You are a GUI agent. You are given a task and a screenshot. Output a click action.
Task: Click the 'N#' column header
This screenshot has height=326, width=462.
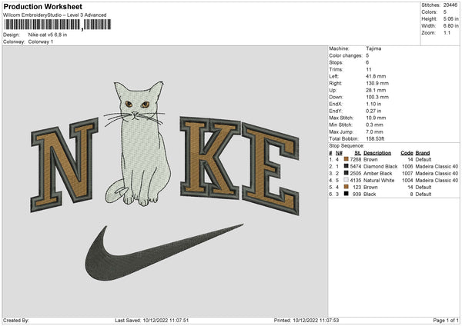[339, 153]
